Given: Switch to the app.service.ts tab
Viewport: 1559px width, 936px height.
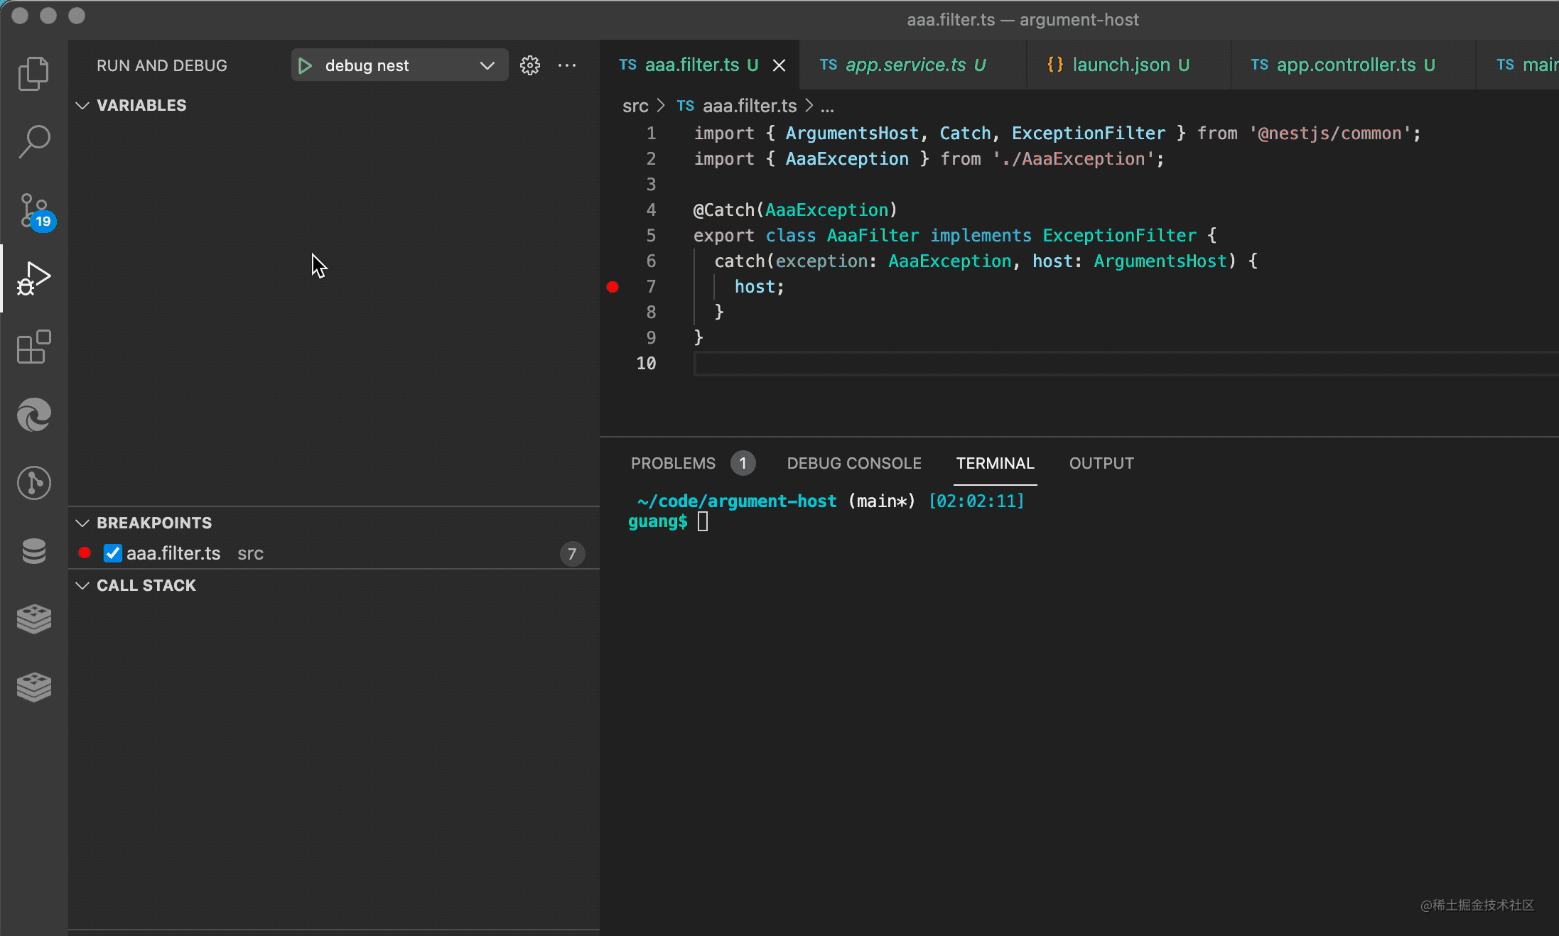Looking at the screenshot, I should click(905, 65).
